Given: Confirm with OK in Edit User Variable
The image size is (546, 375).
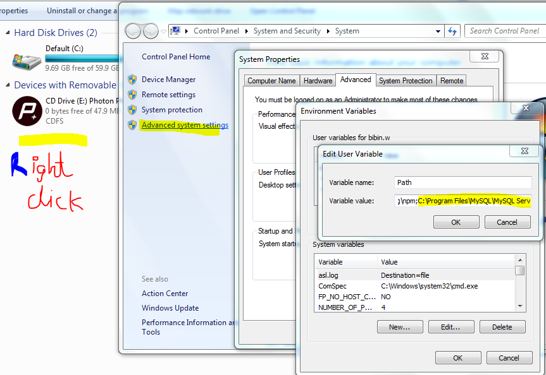Looking at the screenshot, I should click(x=456, y=222).
